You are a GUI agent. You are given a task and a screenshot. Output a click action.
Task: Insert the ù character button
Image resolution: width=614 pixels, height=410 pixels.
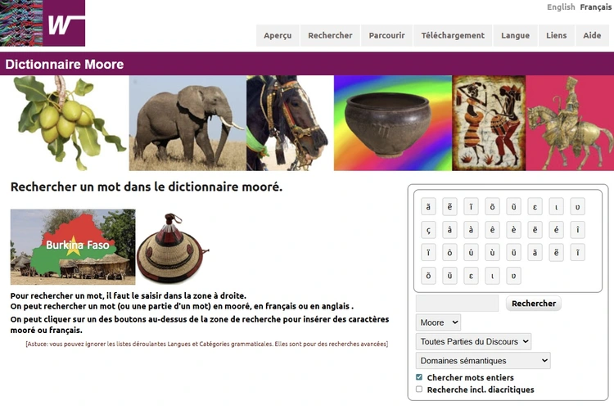[493, 253]
